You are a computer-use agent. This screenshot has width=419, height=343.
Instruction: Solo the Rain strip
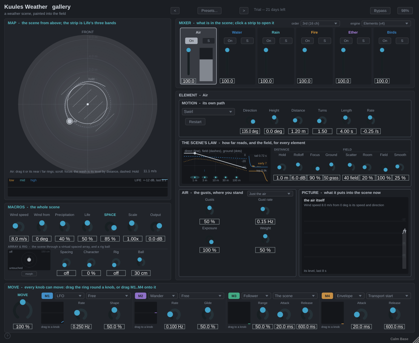coord(286,40)
